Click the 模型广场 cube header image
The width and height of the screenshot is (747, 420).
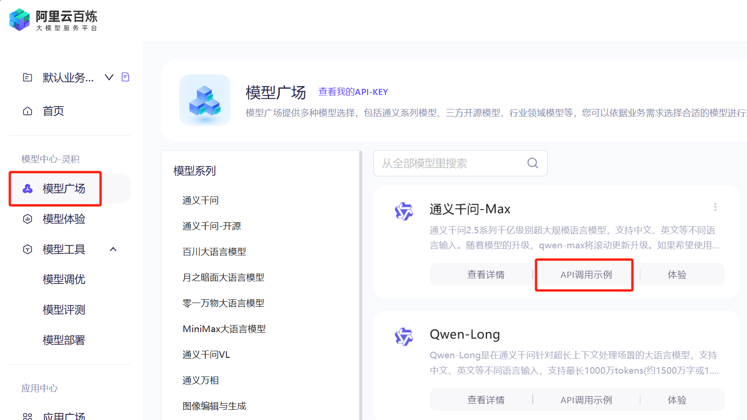tap(205, 100)
